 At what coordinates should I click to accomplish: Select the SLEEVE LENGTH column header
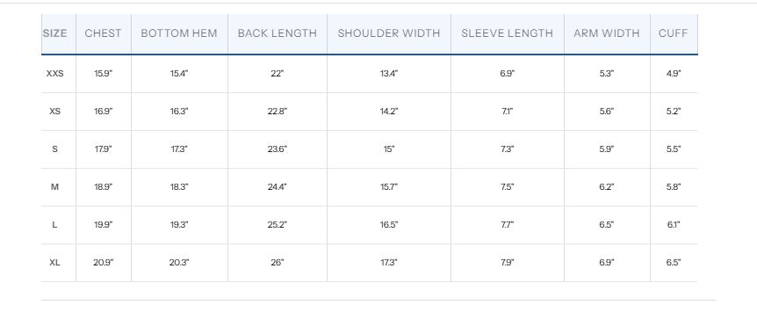pos(507,33)
